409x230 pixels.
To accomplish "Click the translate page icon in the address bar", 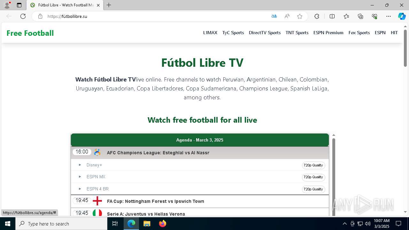I will 274,16.
